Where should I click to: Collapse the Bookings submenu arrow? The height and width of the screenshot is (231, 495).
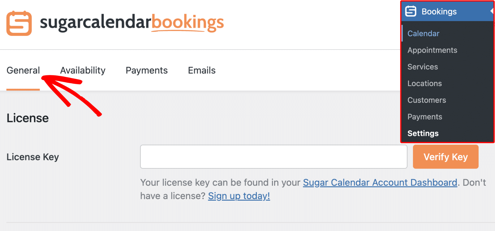(x=492, y=11)
